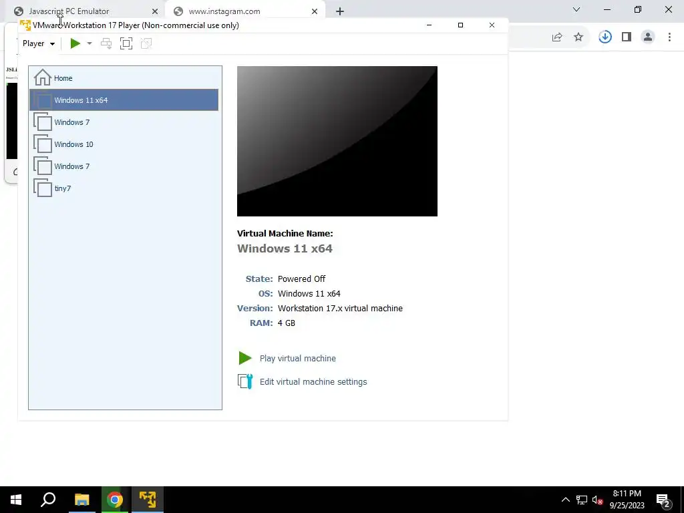
Task: Open the Player menu dropdown
Action: [x=38, y=43]
